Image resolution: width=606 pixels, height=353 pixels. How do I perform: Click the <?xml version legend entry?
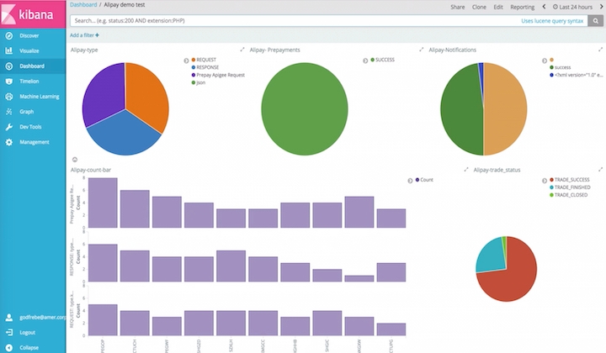coord(577,75)
